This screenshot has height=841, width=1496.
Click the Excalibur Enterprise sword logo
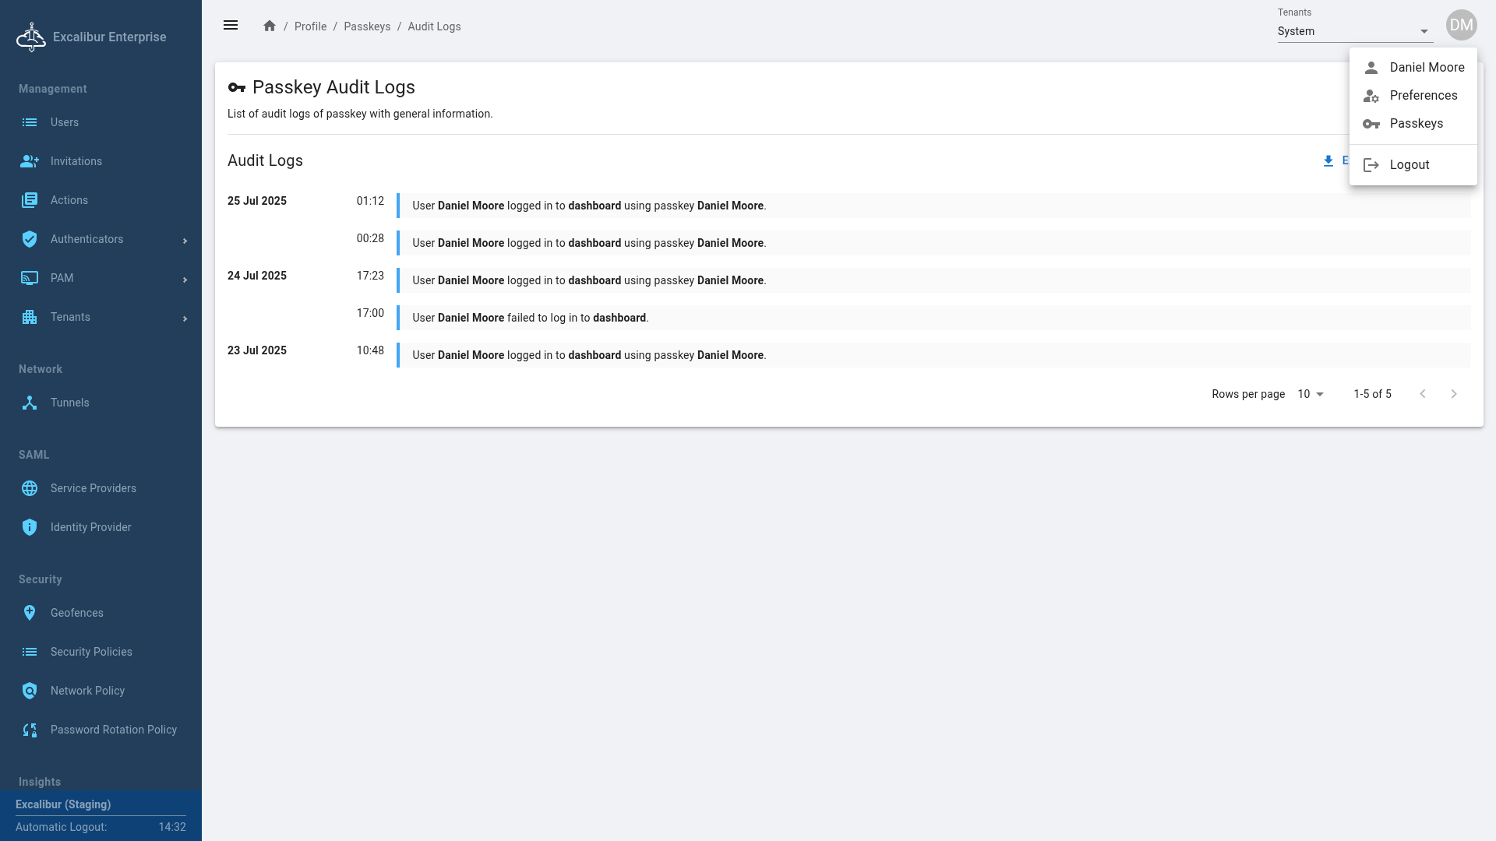31,37
